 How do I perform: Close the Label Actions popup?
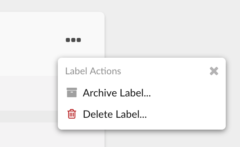coord(214,71)
